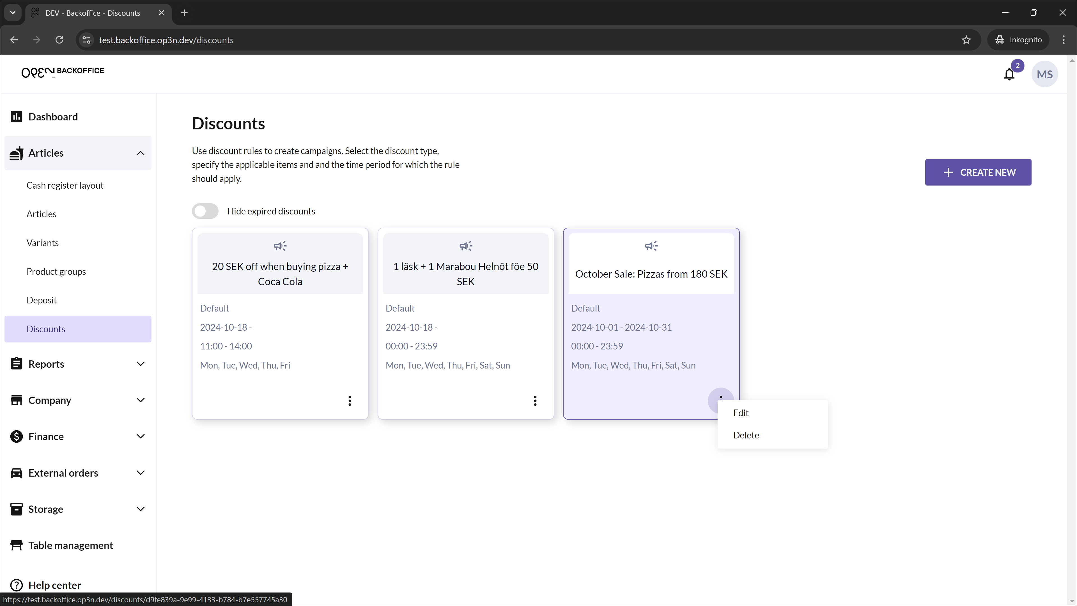Expand the Reports sidebar section

click(141, 364)
